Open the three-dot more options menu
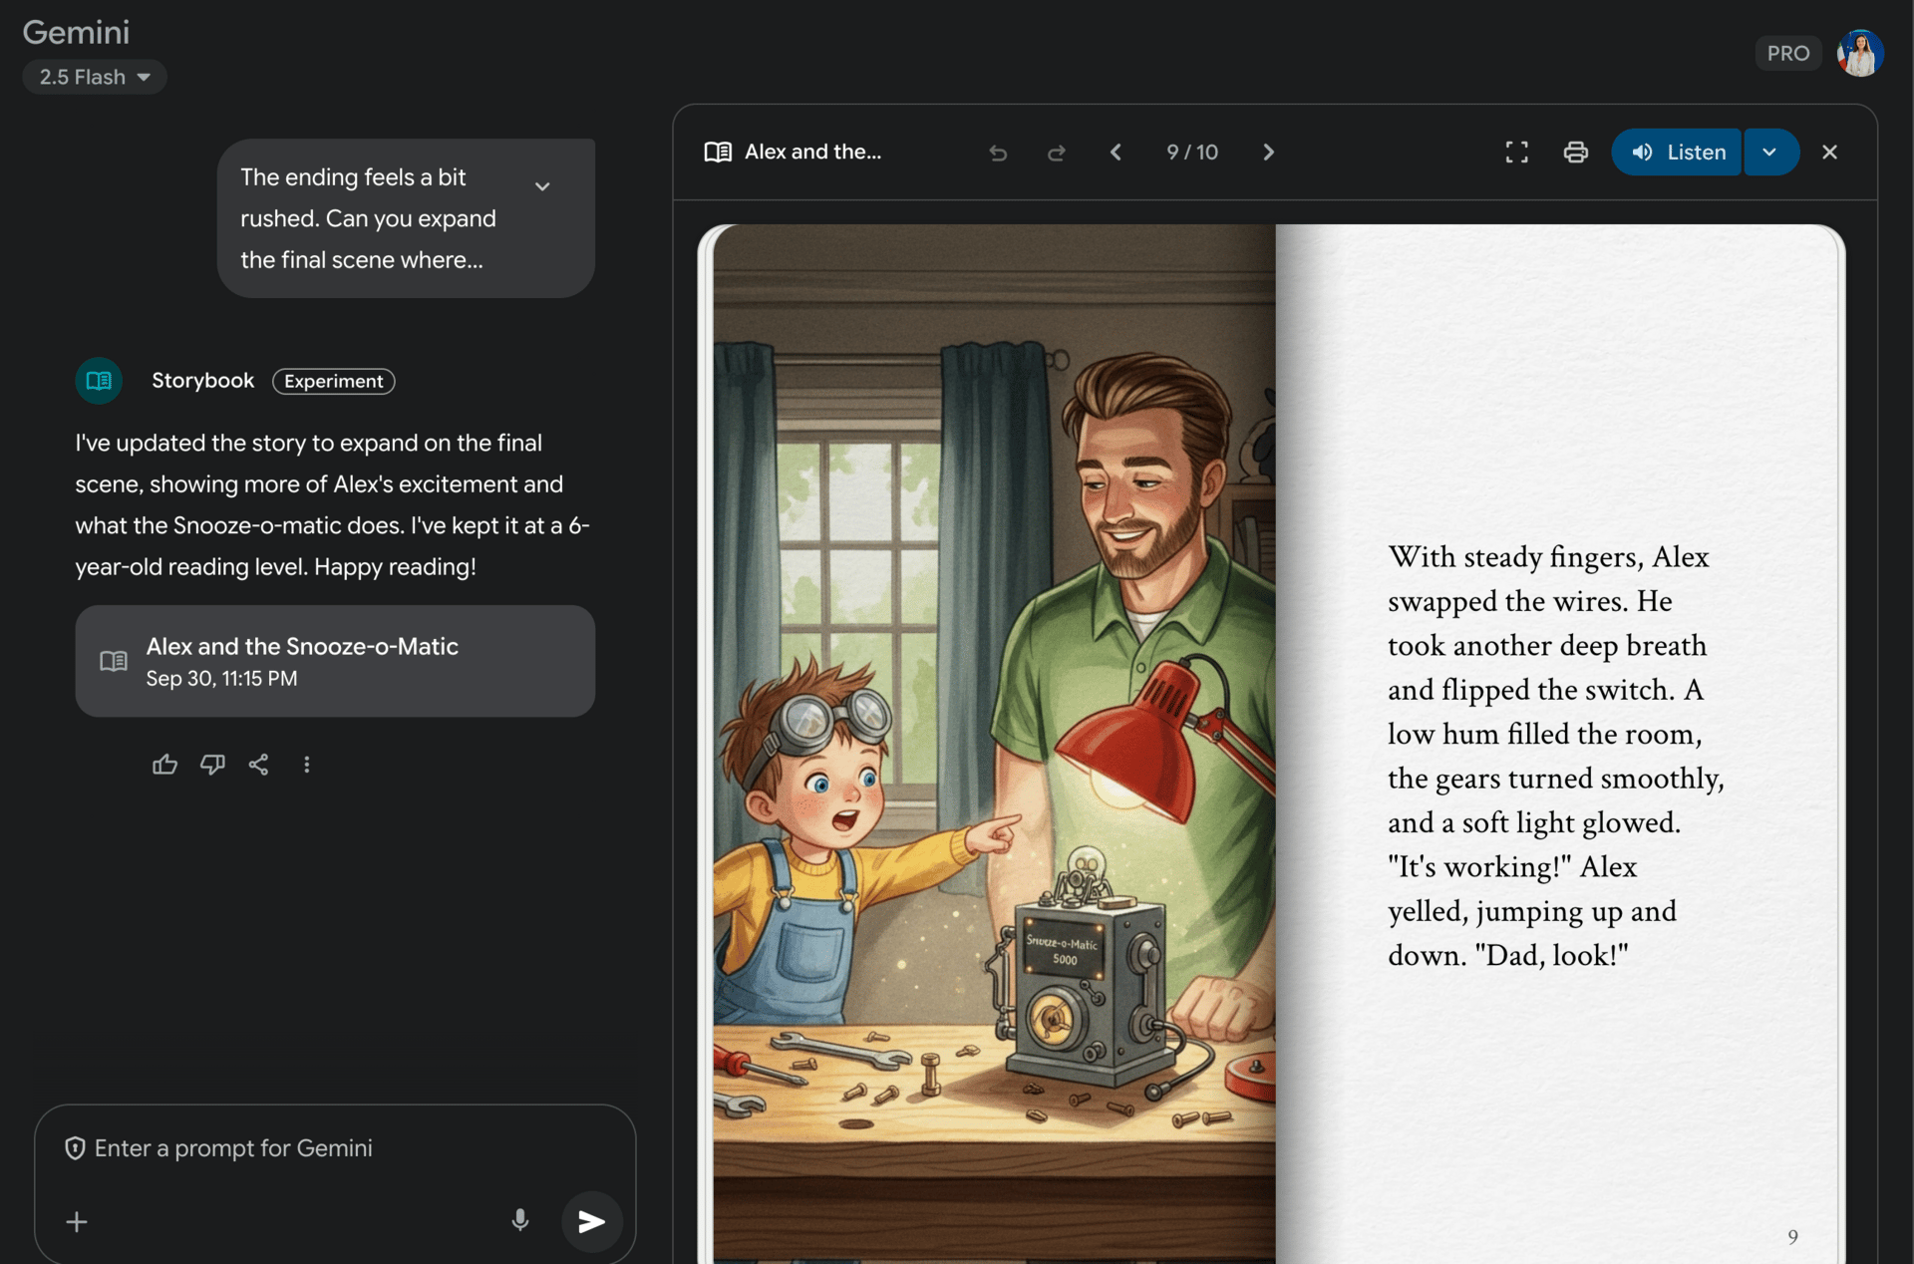The image size is (1914, 1264). pyautogui.click(x=307, y=765)
